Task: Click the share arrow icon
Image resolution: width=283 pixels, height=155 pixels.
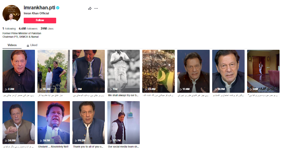Action: (x=90, y=8)
